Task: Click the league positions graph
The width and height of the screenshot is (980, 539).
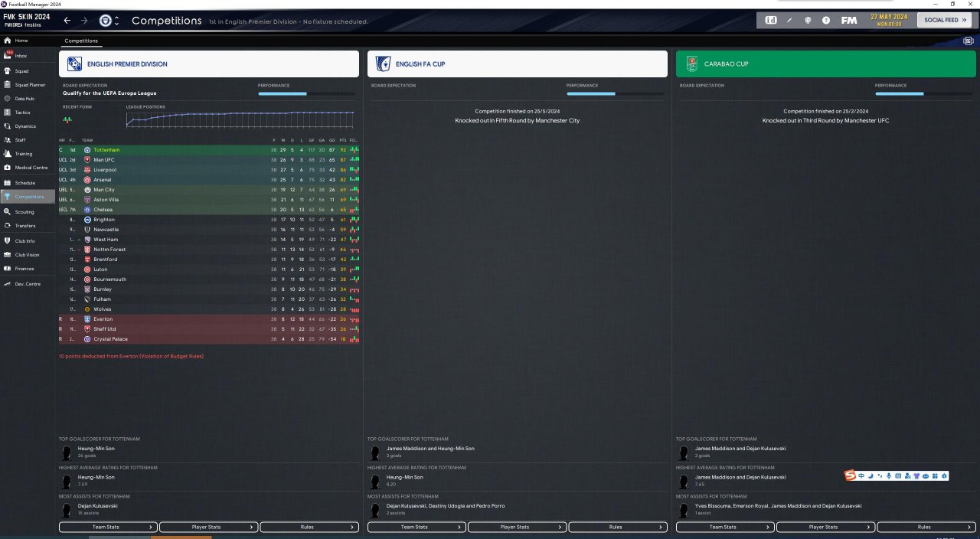Action: point(240,119)
